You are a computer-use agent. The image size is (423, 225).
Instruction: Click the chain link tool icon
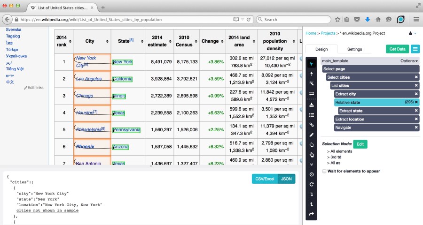312,125
